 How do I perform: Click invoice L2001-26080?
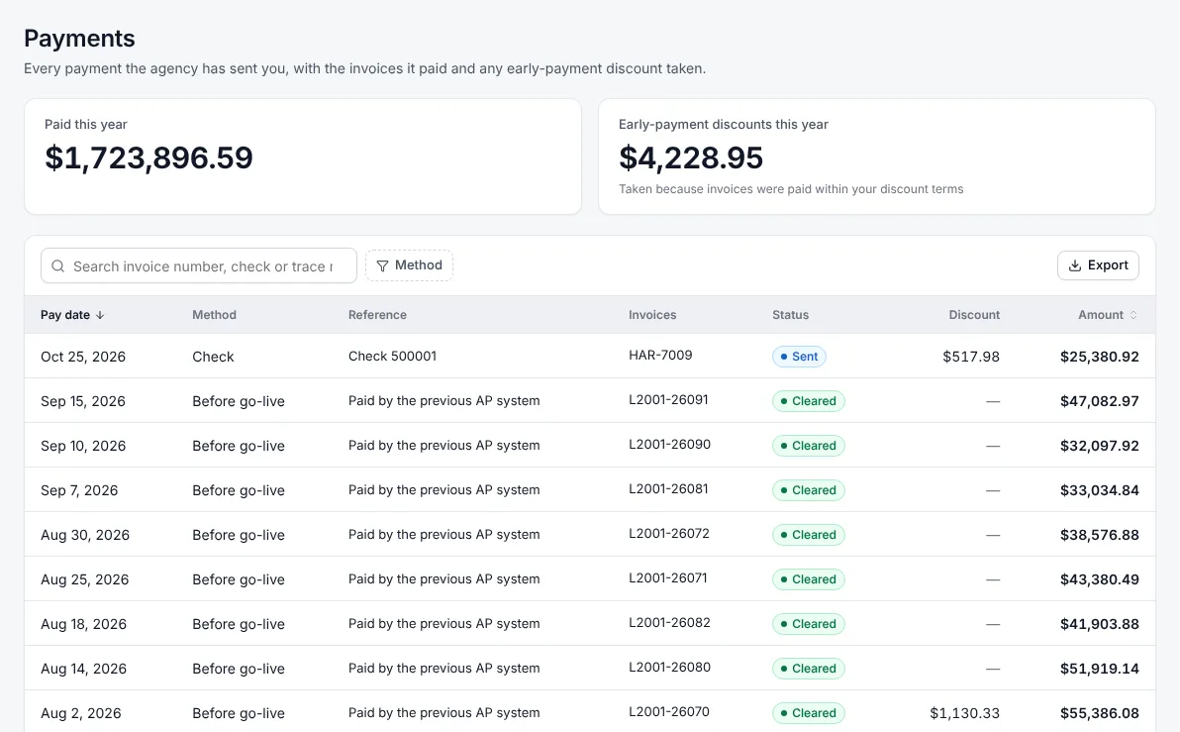[669, 666]
